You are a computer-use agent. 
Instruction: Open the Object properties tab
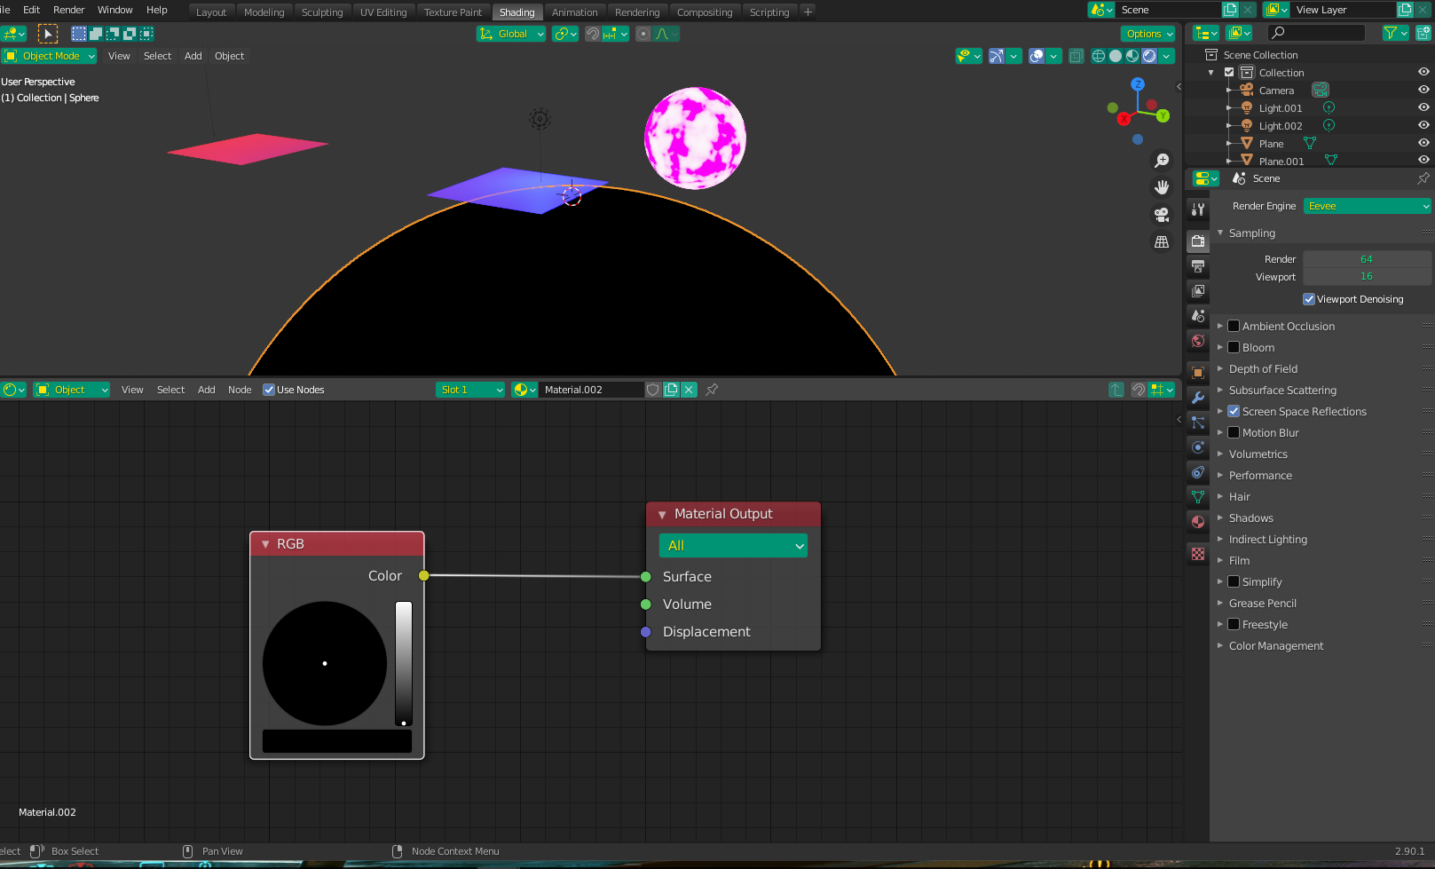(1198, 373)
